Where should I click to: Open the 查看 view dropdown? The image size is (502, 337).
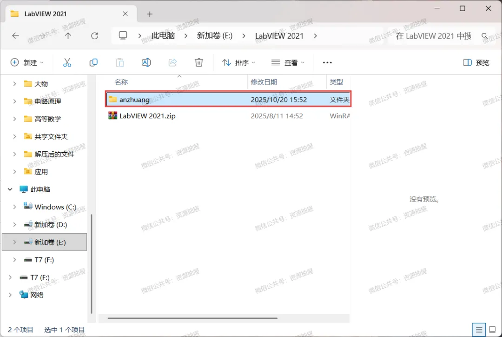288,62
